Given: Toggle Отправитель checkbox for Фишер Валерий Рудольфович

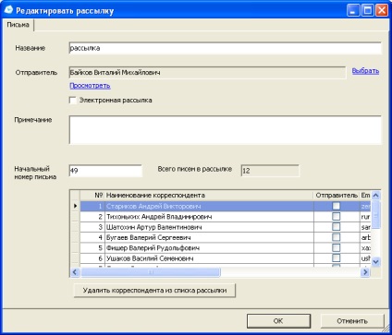Looking at the screenshot, I should click(x=337, y=247).
